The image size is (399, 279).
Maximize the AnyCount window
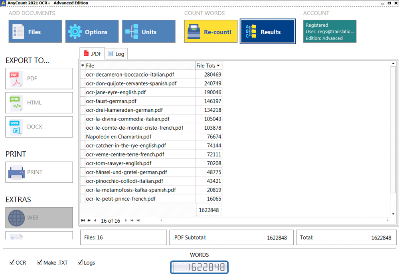[389, 3]
